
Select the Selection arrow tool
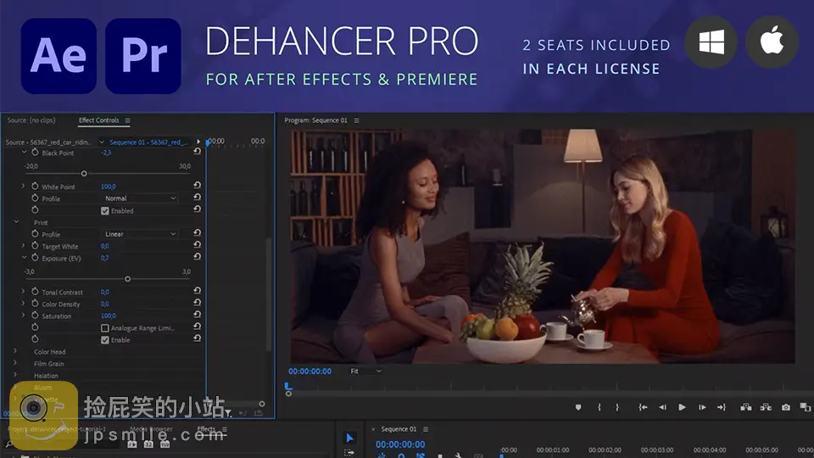pyautogui.click(x=350, y=438)
